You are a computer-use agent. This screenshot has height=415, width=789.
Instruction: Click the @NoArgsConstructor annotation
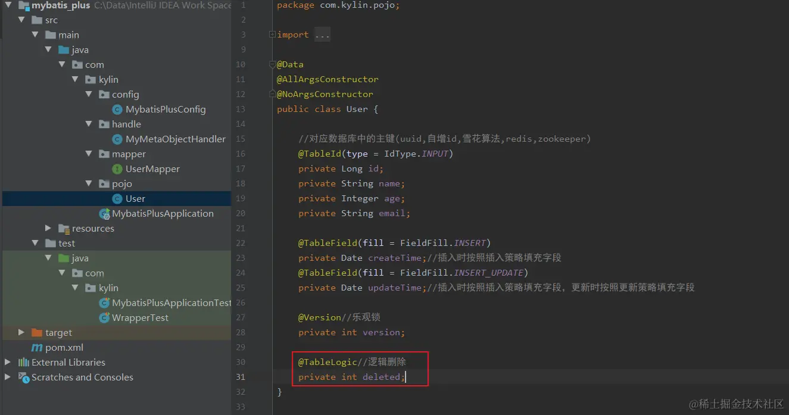pyautogui.click(x=325, y=94)
